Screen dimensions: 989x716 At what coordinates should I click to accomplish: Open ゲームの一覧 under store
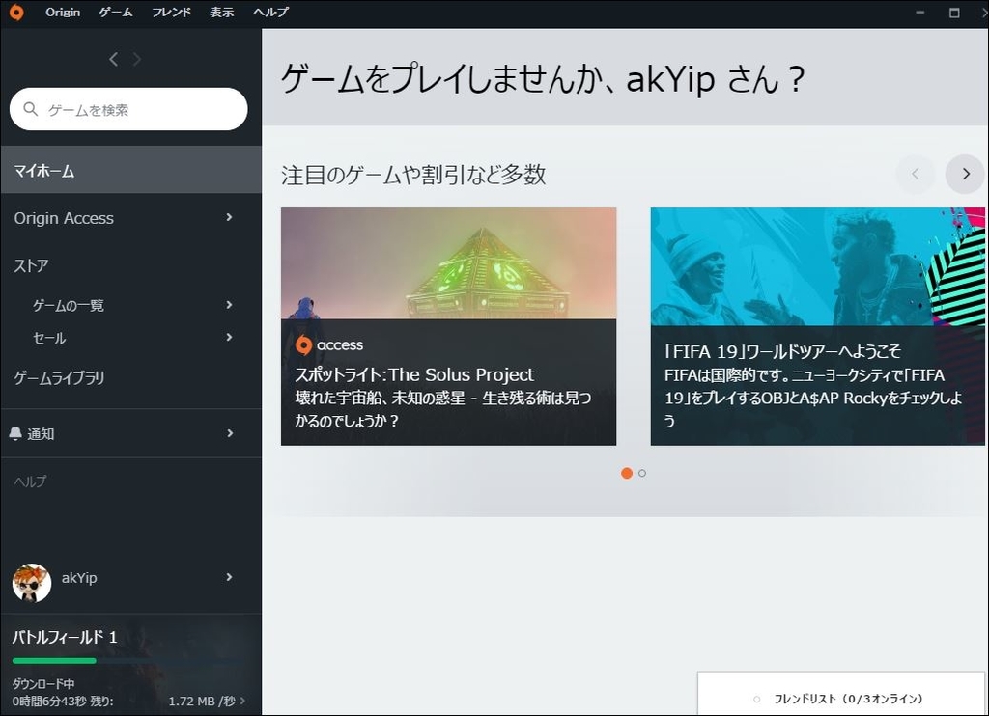click(69, 306)
